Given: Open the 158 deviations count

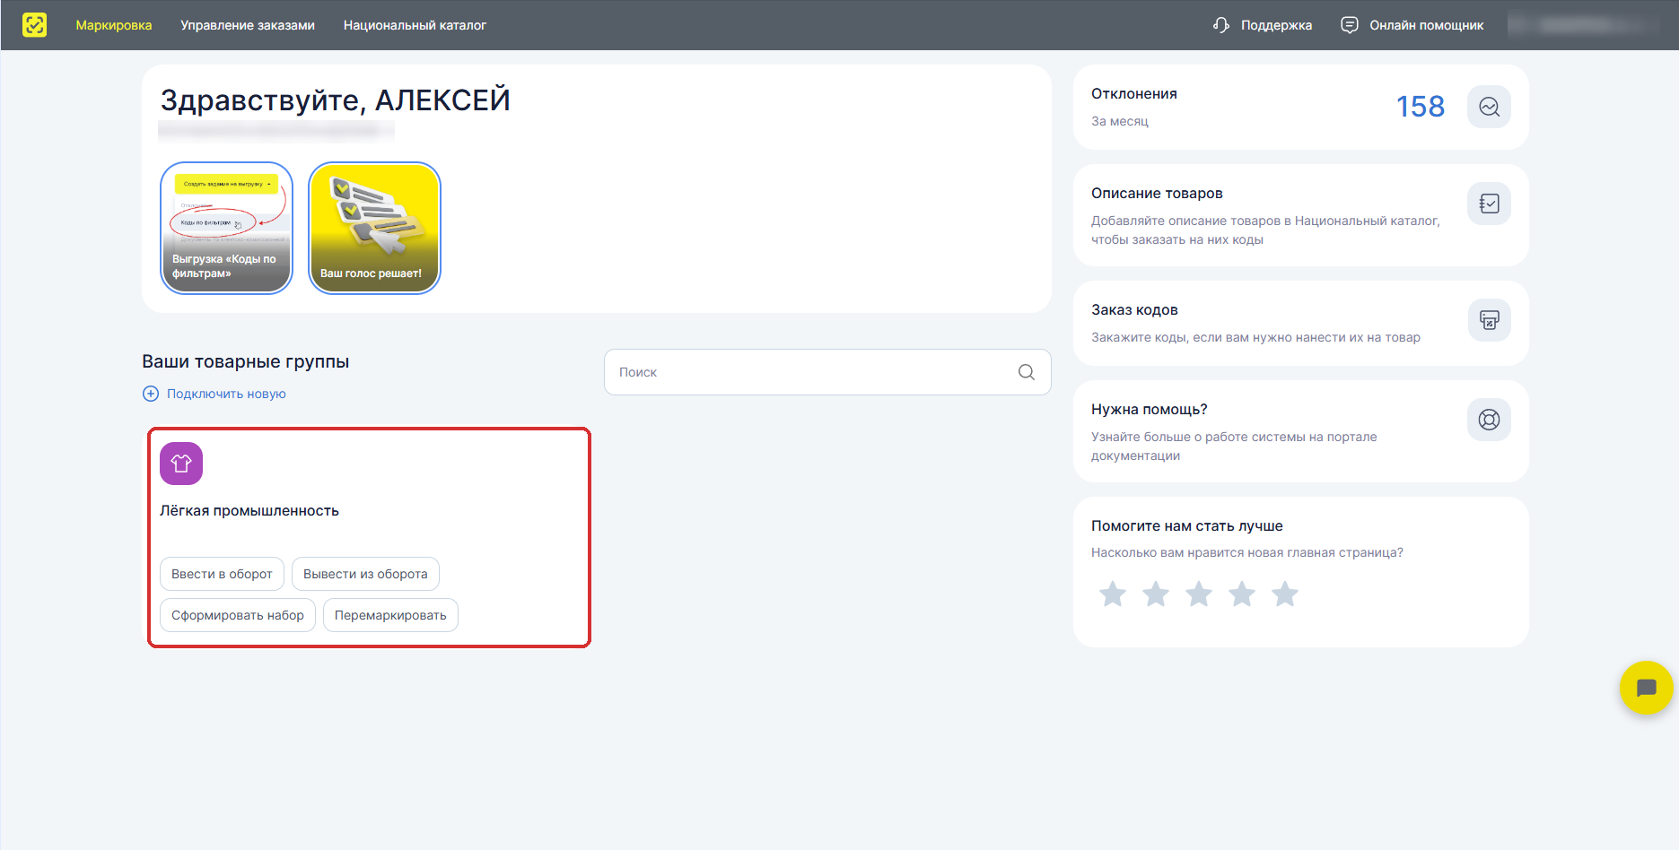Looking at the screenshot, I should [x=1421, y=107].
